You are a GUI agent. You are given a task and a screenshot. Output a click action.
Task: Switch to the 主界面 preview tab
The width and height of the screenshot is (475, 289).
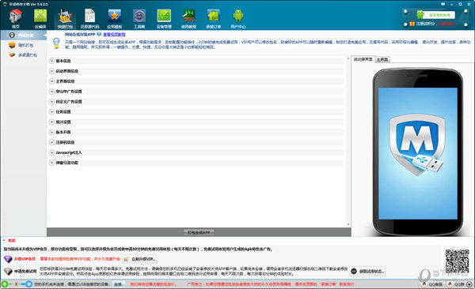pos(382,59)
